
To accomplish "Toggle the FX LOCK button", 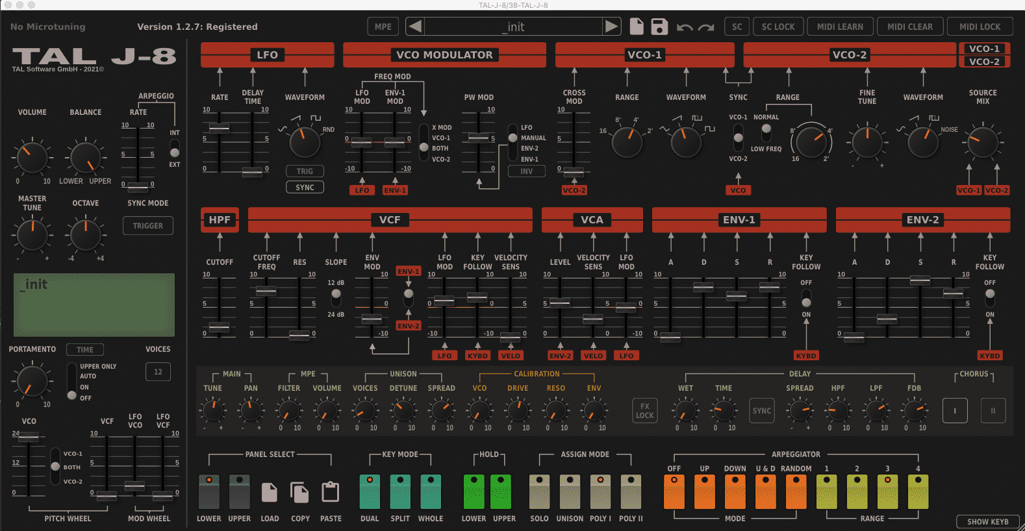I will pyautogui.click(x=644, y=410).
